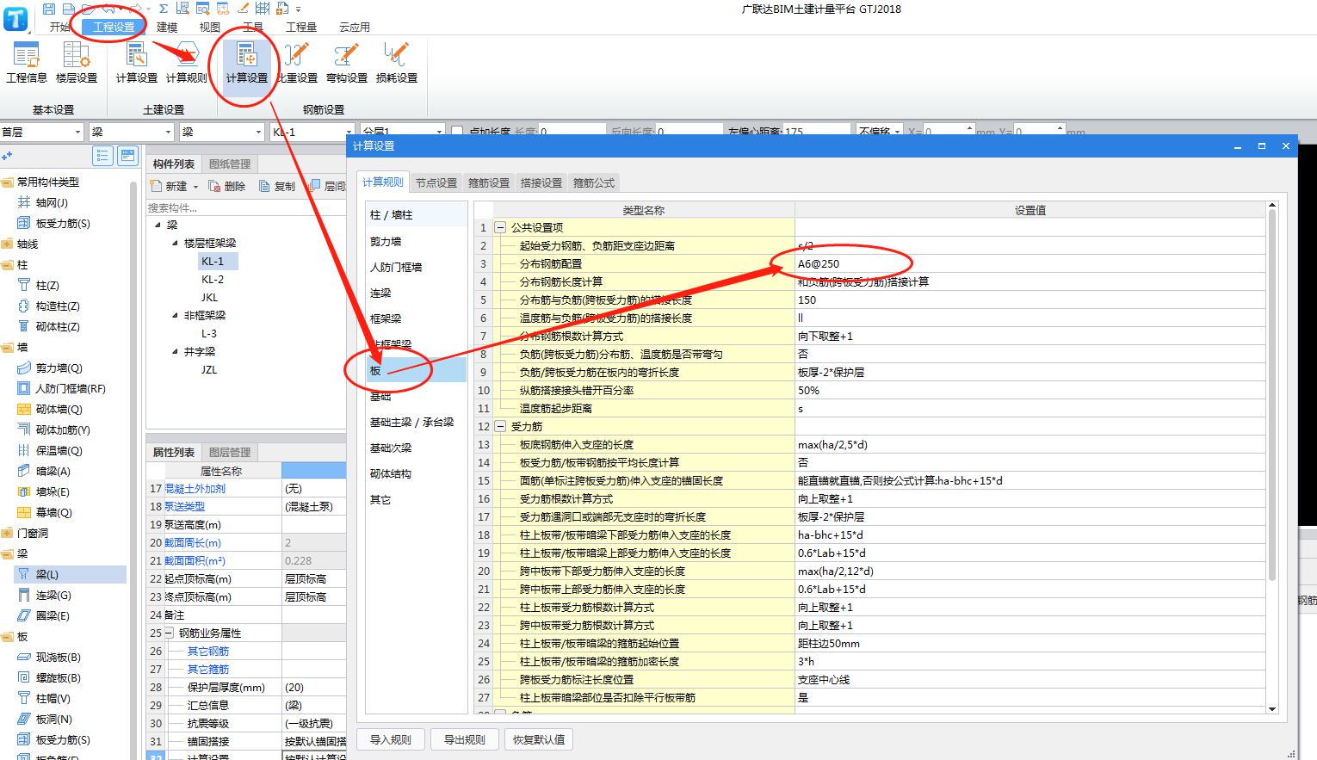Select 砌体柱(Z) component type
This screenshot has width=1317, height=760.
point(58,326)
